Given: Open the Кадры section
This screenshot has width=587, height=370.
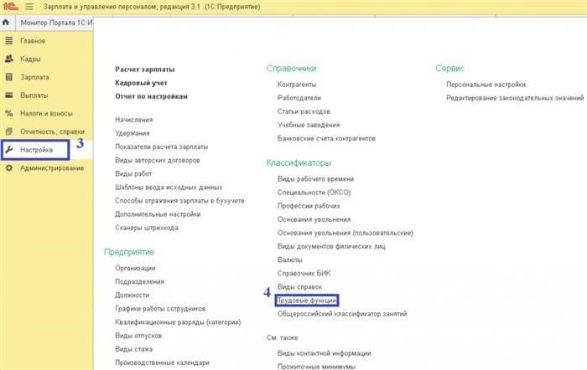Looking at the screenshot, I should (30, 59).
